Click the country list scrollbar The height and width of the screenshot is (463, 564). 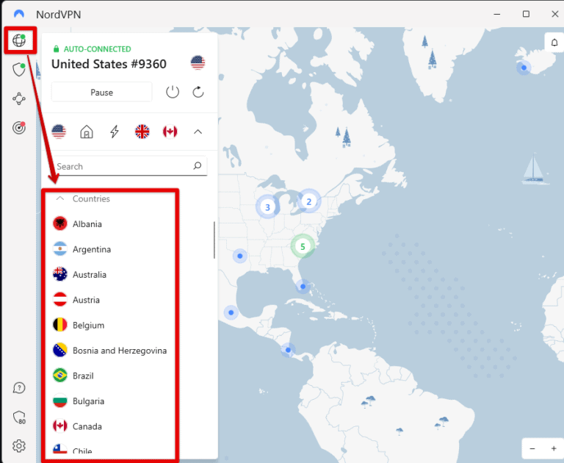(214, 240)
